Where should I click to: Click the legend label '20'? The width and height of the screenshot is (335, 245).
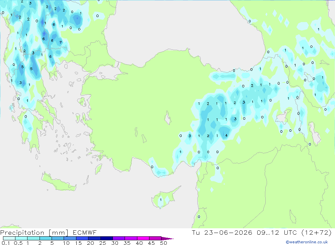click(90, 243)
